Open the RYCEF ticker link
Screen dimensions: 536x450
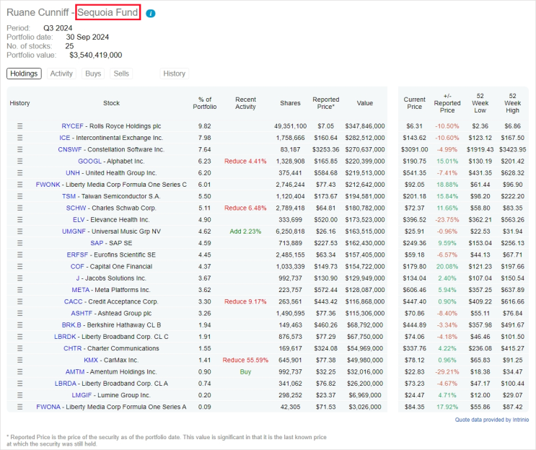click(x=72, y=126)
